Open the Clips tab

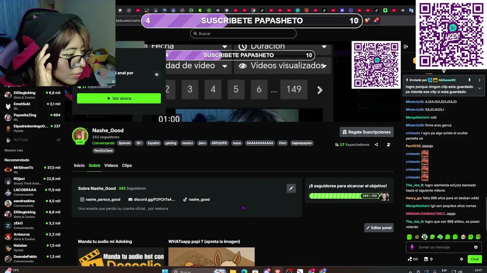(x=127, y=165)
